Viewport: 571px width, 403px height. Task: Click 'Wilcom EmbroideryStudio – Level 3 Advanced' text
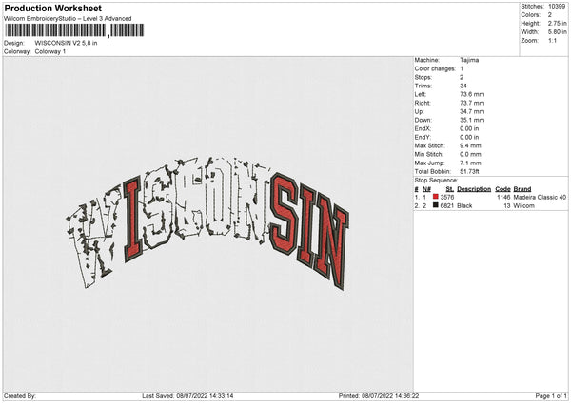(68, 19)
